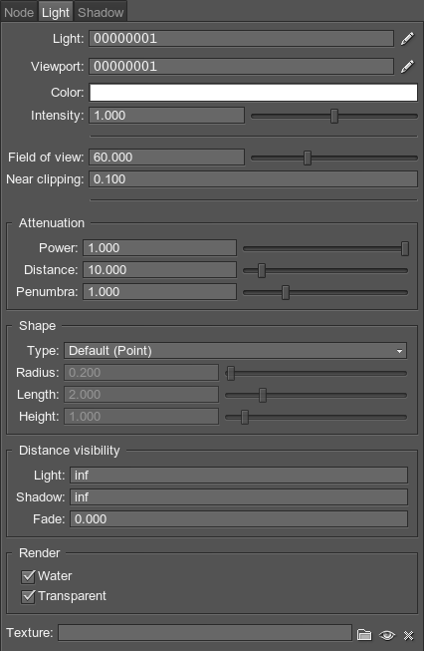Click the pencil edit icon beside Light field
This screenshot has height=651, width=424.
tap(407, 39)
